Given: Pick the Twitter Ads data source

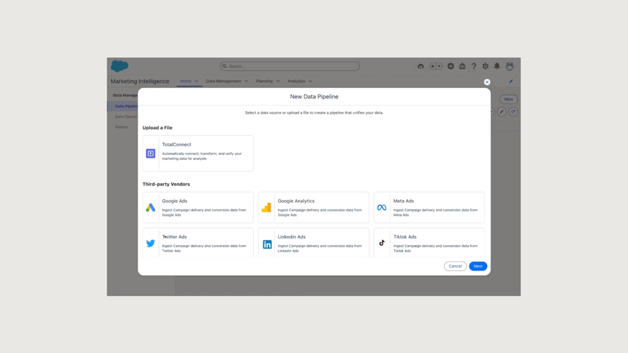Looking at the screenshot, I should tap(198, 243).
